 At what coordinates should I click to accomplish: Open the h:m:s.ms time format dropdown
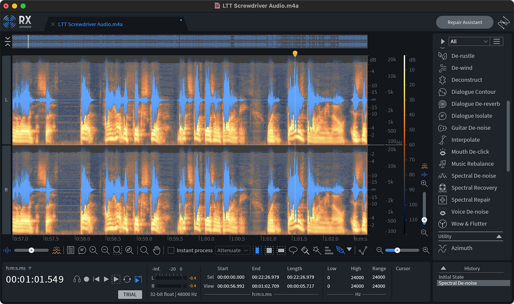pos(19,268)
